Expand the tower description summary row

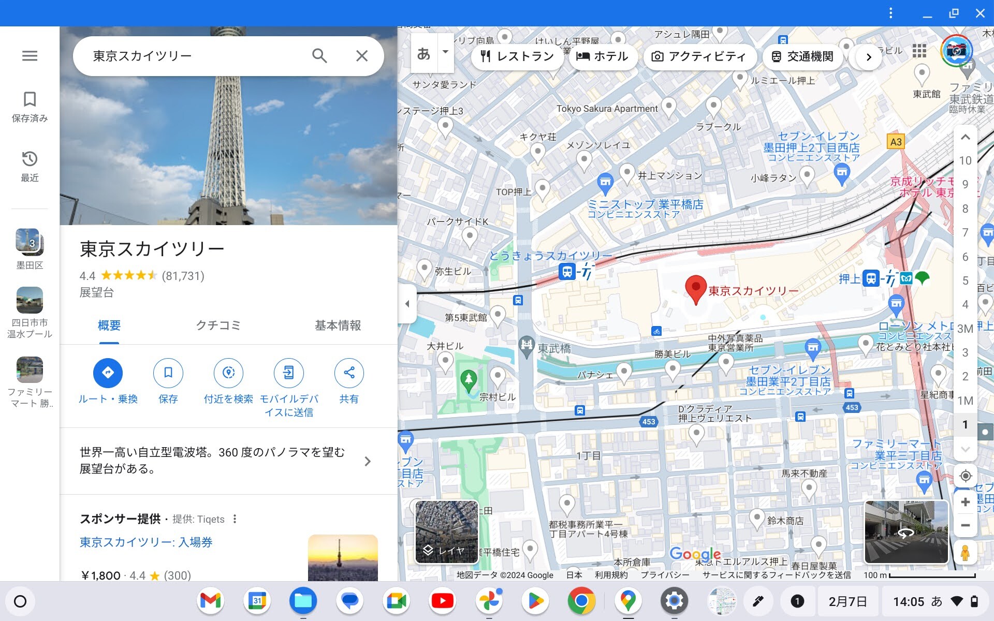point(367,461)
